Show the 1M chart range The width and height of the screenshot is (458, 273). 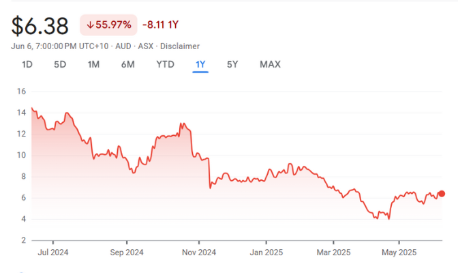tap(93, 65)
